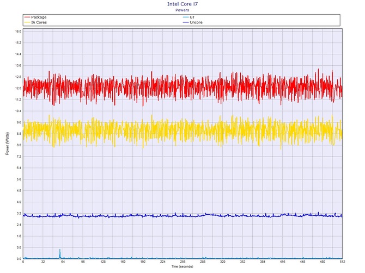Click the 5.6 y-axis value
Image resolution: width=365 pixels, height=273 pixels.
pos(18,179)
